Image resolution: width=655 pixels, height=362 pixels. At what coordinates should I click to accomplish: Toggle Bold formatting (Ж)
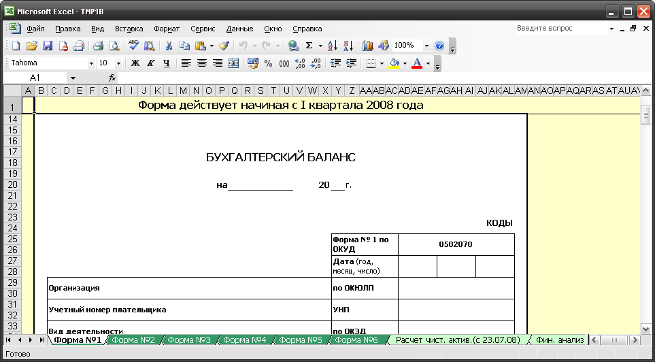[x=135, y=63]
